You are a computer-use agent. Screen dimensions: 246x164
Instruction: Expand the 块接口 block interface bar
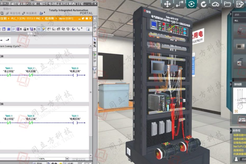[x=31, y=33]
